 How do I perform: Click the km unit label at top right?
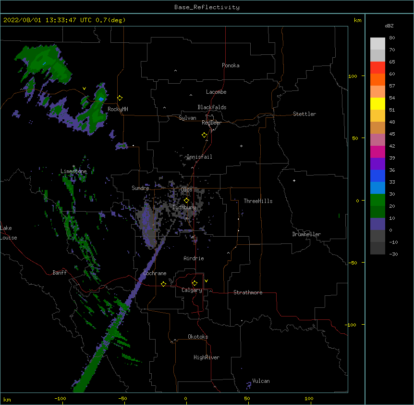357,20
